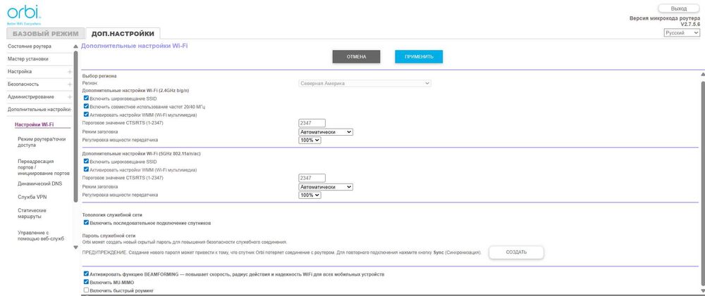The width and height of the screenshot is (705, 296).
Task: Click the ОТМЕНА button
Action: pos(356,56)
